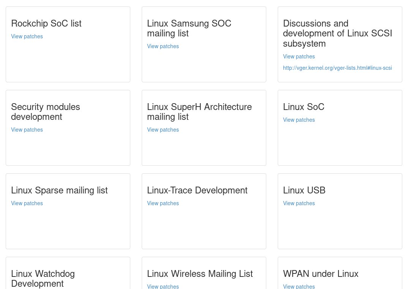View patches for Linux Sparse mailing list
Screen dimensions: 408x289
(x=27, y=203)
